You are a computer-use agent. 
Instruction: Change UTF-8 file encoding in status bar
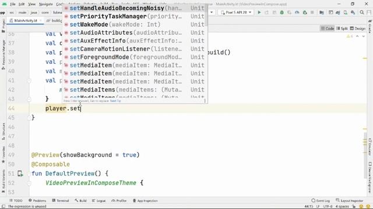[x=328, y=207]
